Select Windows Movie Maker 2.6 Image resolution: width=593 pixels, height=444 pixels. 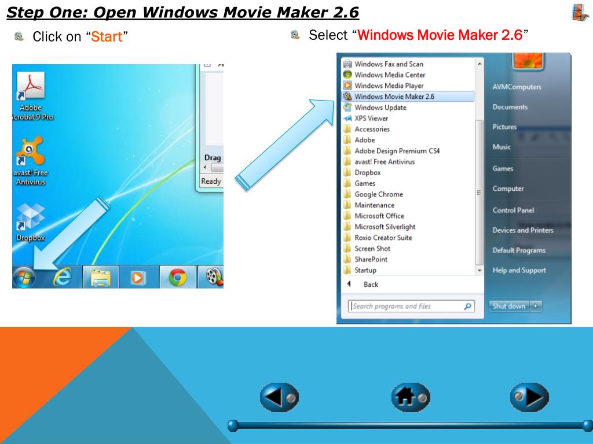408,97
